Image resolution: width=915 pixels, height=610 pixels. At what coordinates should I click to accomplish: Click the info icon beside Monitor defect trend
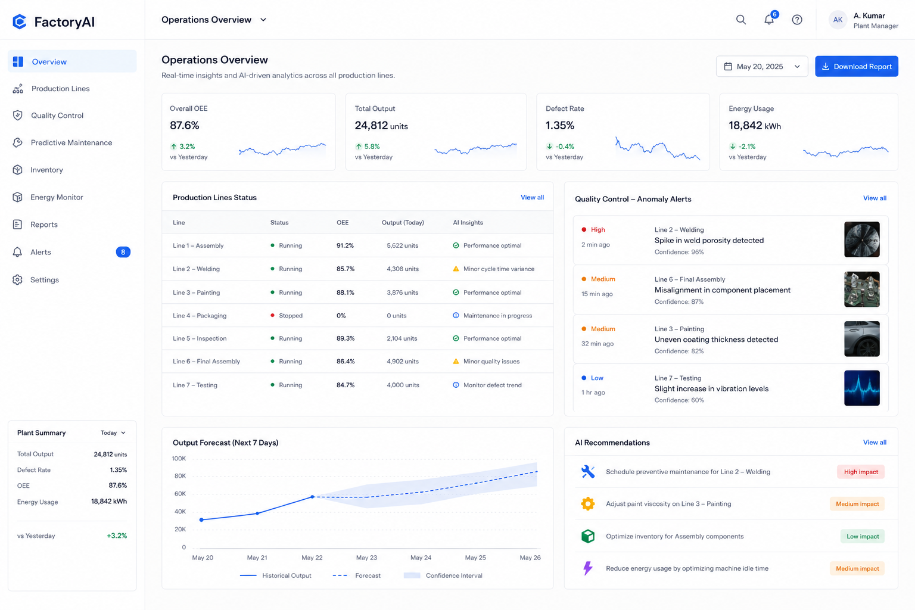(456, 385)
